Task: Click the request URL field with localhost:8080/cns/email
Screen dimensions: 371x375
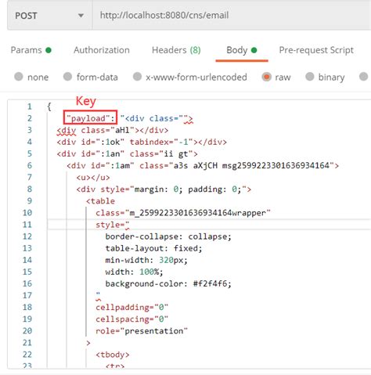Action: click(x=232, y=16)
